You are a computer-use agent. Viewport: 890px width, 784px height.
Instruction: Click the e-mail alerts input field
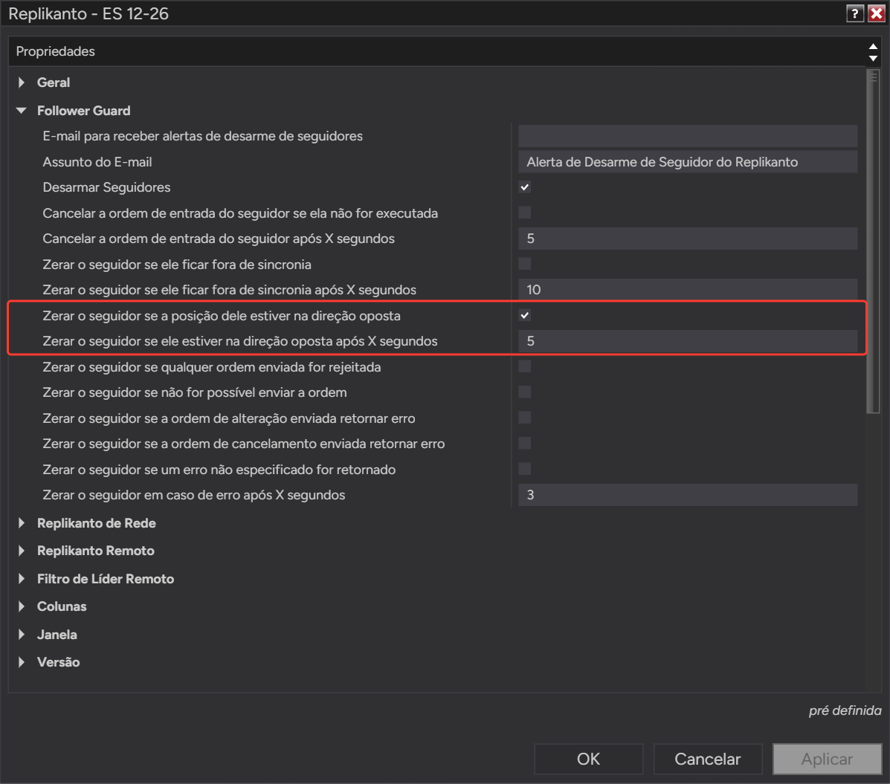(687, 136)
